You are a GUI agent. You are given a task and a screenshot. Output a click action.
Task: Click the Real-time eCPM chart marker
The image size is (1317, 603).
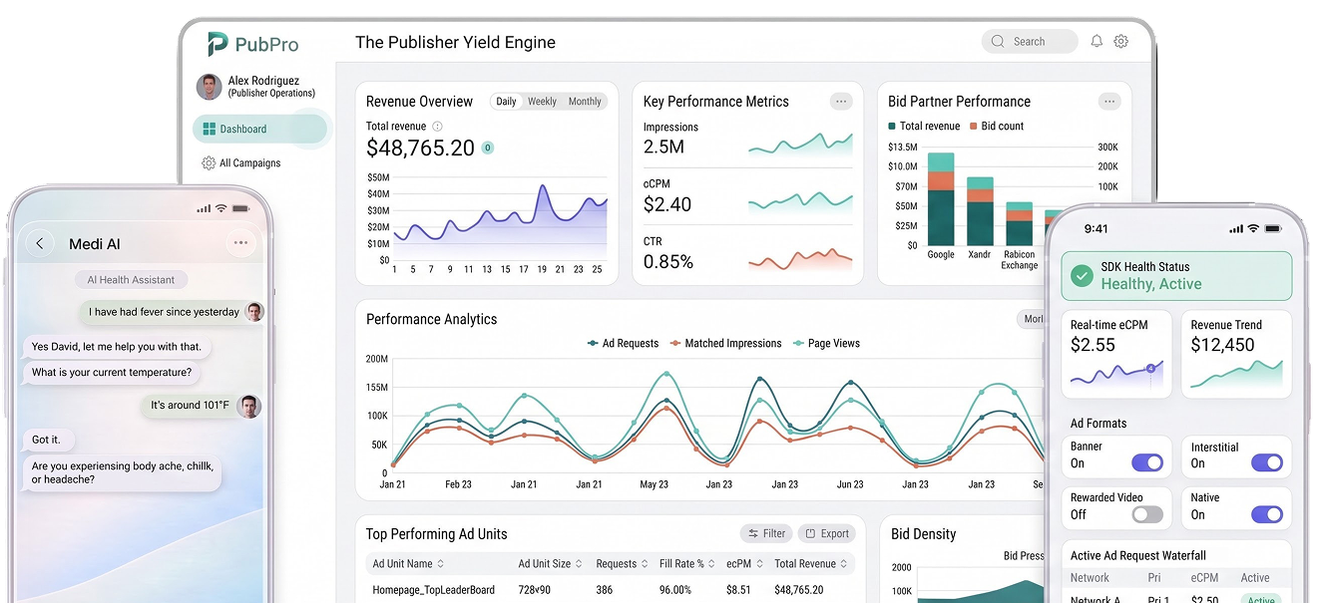pyautogui.click(x=1150, y=369)
